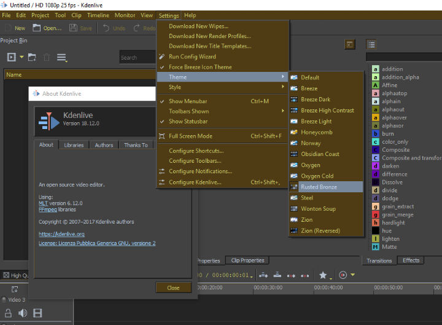Screen dimensions: 442x325
Task: Hide video with the film icon on Video 3
Action: tap(37, 313)
